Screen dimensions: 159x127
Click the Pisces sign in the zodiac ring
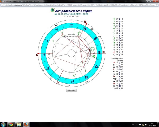[57, 29]
